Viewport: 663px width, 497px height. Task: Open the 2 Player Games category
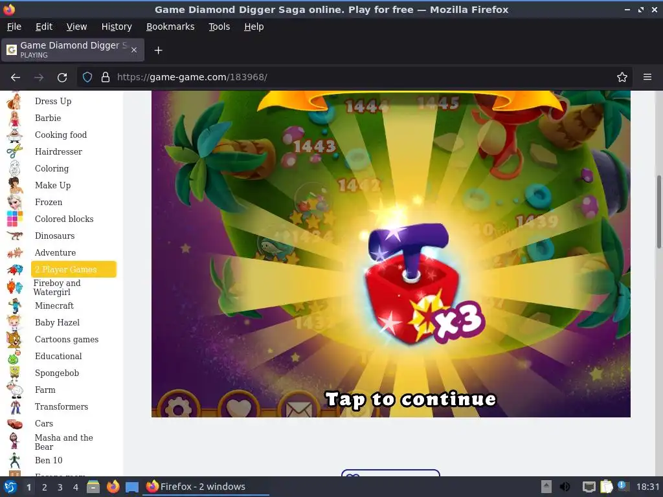74,269
